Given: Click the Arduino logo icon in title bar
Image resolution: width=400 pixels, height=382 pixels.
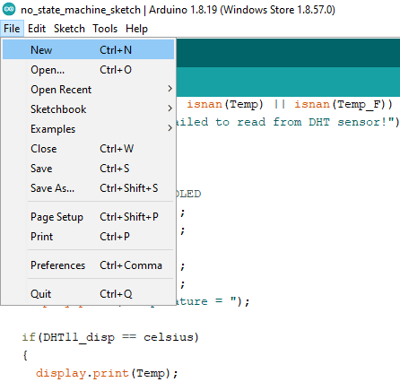Looking at the screenshot, I should coord(9,9).
